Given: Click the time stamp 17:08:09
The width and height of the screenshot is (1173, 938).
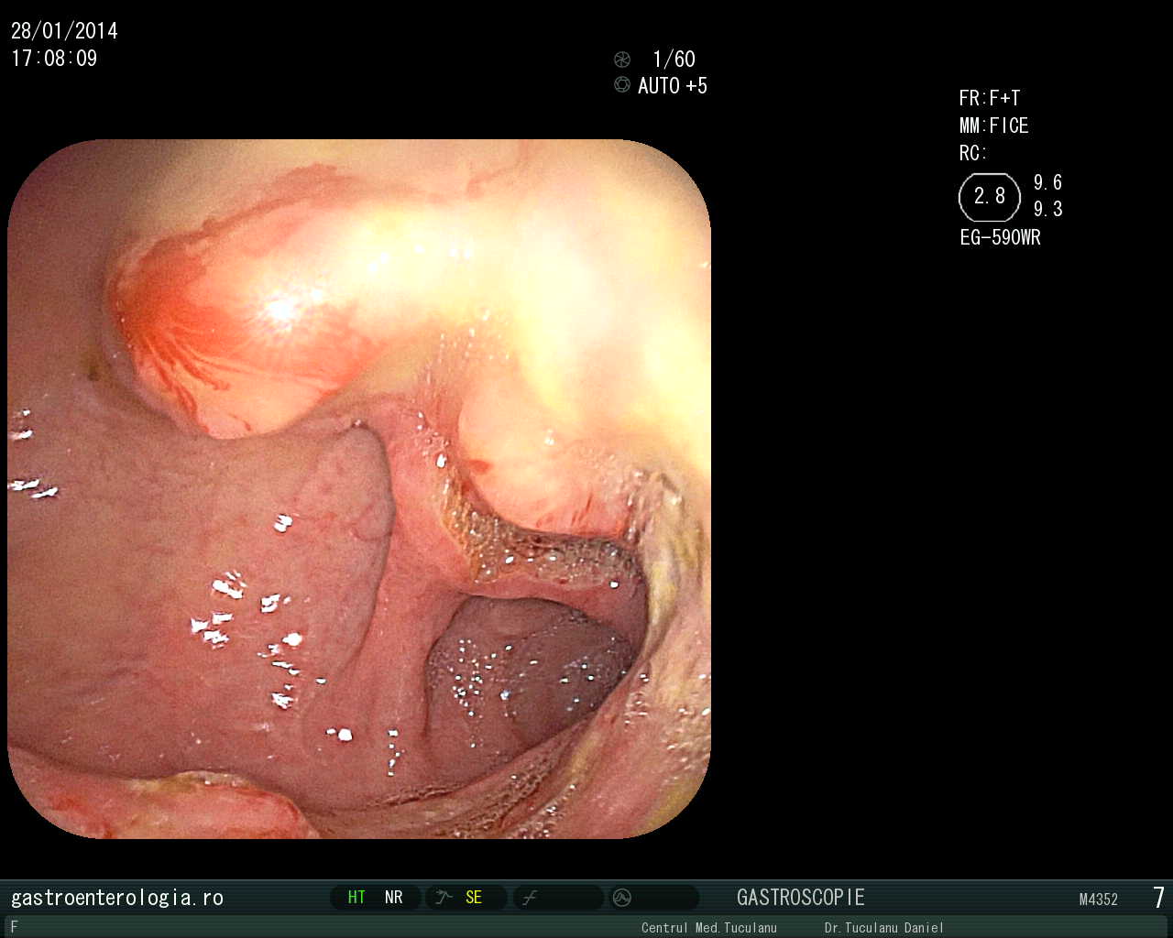Looking at the screenshot, I should click(54, 59).
